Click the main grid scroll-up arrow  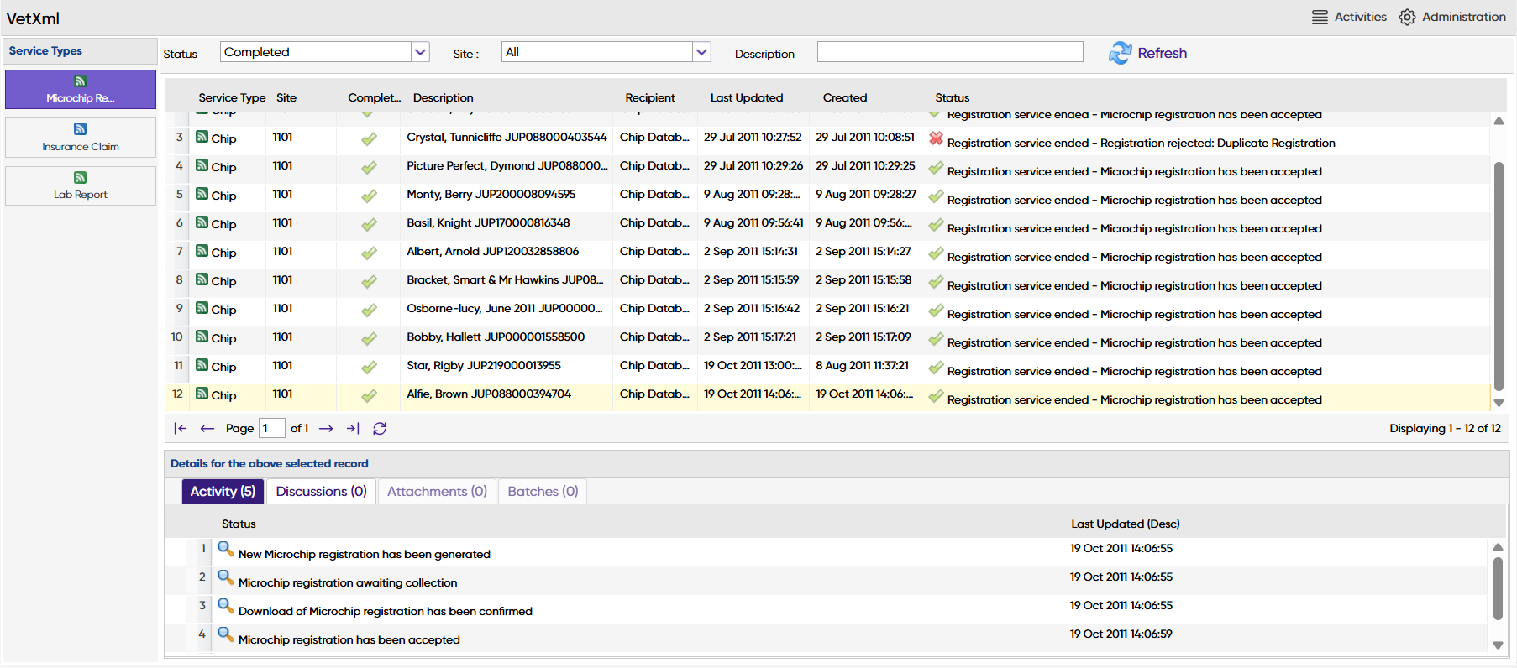[x=1499, y=121]
